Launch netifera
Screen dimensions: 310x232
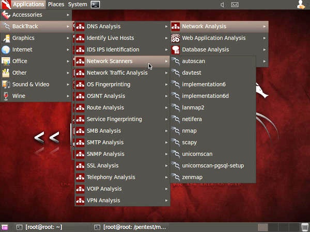[x=213, y=119]
